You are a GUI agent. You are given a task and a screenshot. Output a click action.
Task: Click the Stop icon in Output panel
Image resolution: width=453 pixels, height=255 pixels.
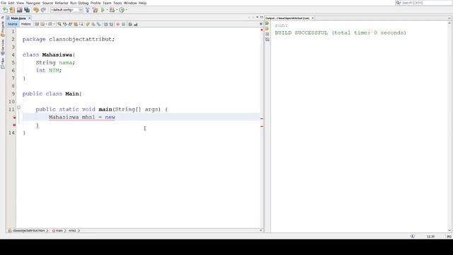coord(268,34)
